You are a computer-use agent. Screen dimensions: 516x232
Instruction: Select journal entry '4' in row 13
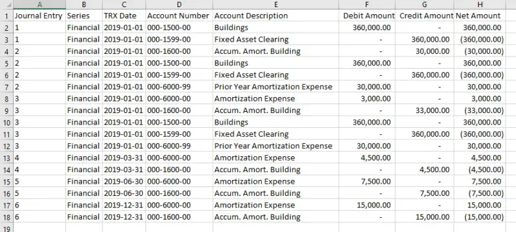[39, 158]
